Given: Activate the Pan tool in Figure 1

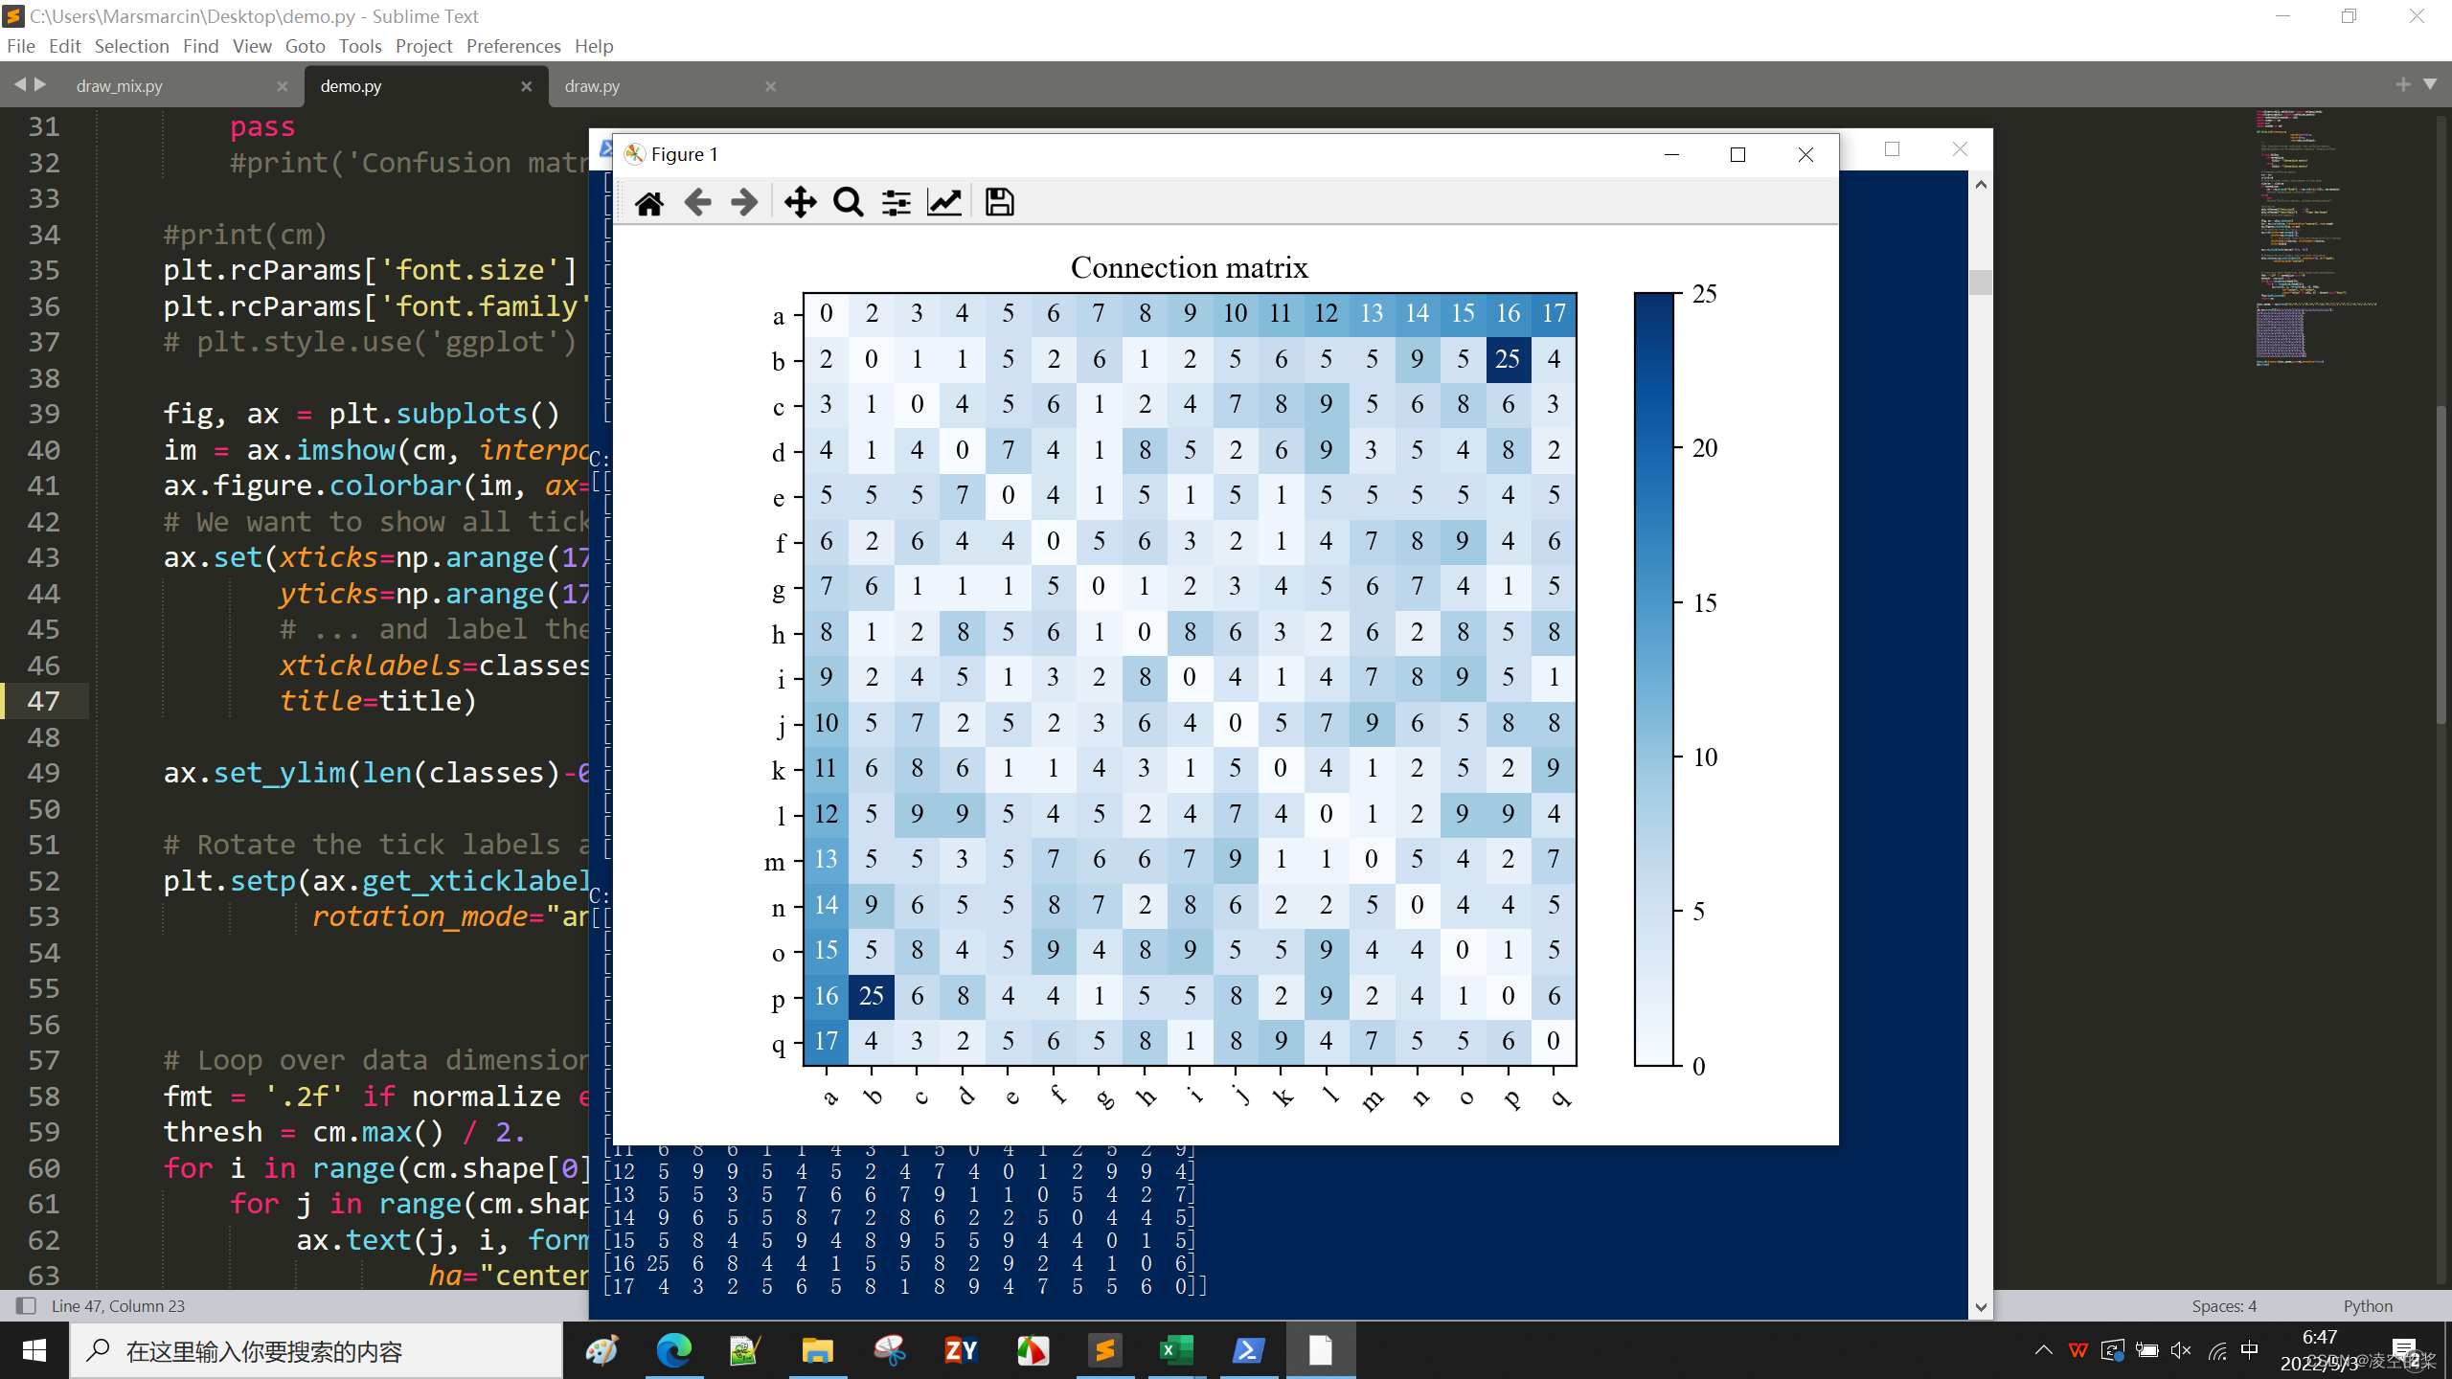Looking at the screenshot, I should 801,201.
